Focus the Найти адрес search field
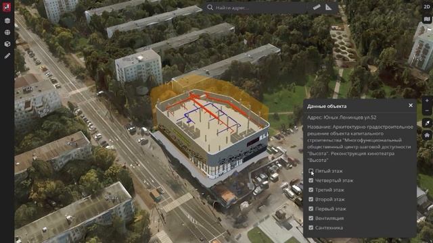This screenshot has height=243, width=433. pyautogui.click(x=260, y=7)
